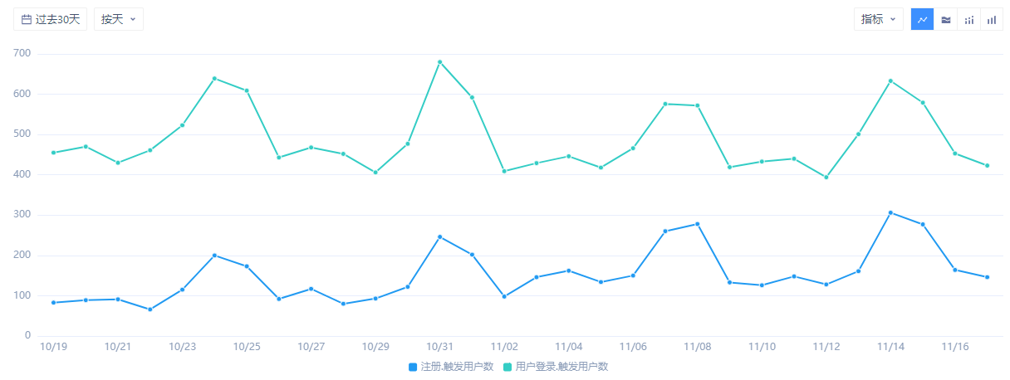Open the 过去30天 date range picker
This screenshot has height=380, width=1010.
(x=51, y=19)
